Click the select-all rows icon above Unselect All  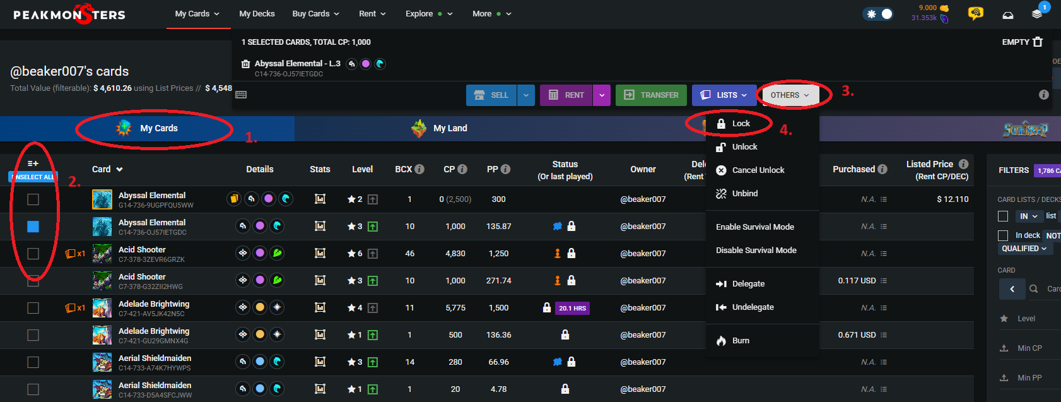click(x=33, y=163)
